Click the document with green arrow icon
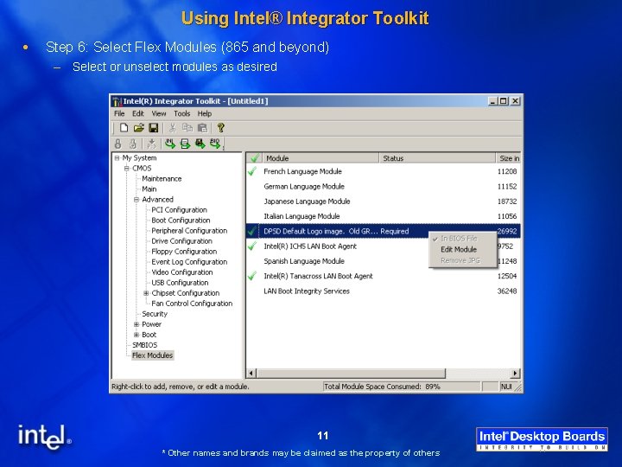The height and width of the screenshot is (467, 622). click(x=185, y=144)
